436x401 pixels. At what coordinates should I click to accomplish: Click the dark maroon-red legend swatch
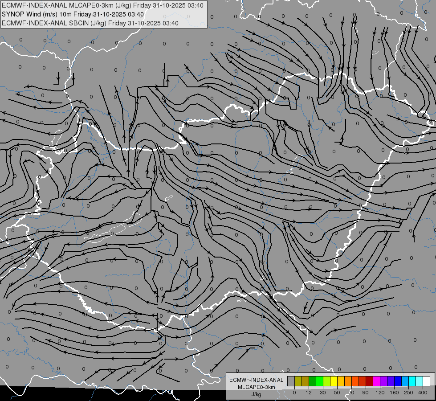pos(370,381)
